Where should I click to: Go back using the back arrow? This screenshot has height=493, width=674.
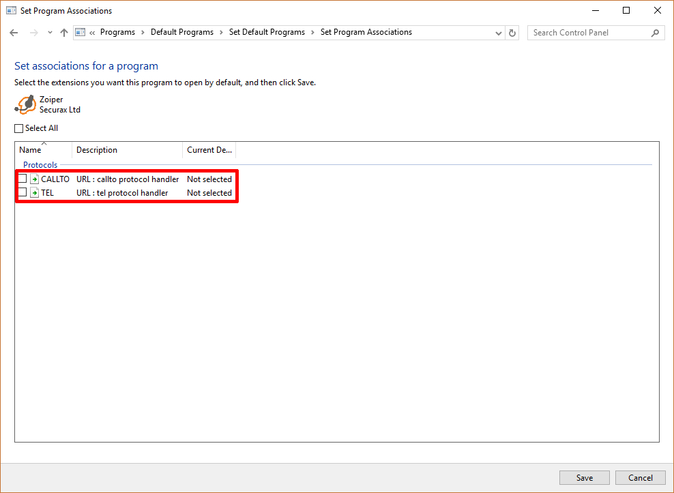coord(14,33)
